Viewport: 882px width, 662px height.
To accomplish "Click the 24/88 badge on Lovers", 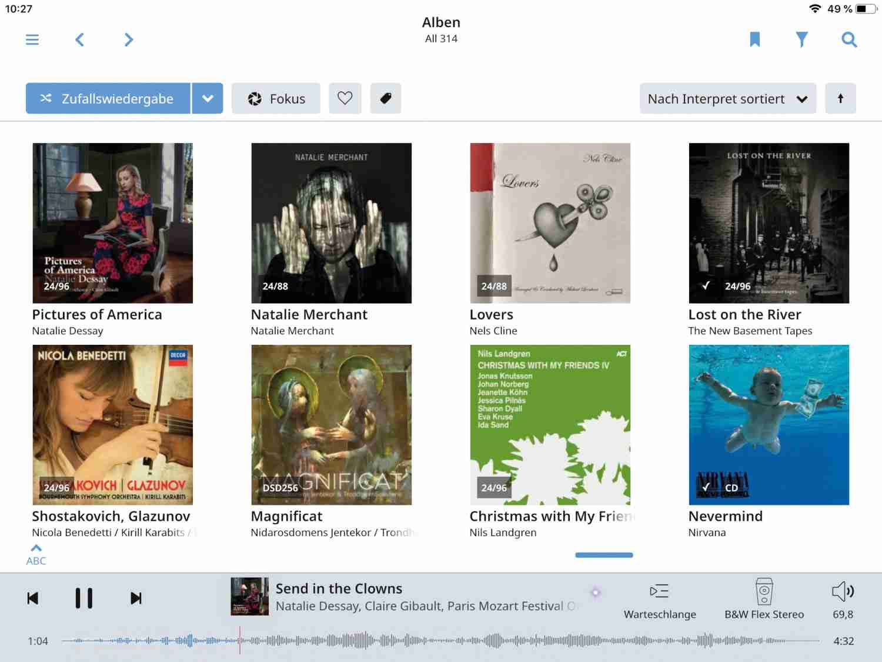I will point(494,287).
